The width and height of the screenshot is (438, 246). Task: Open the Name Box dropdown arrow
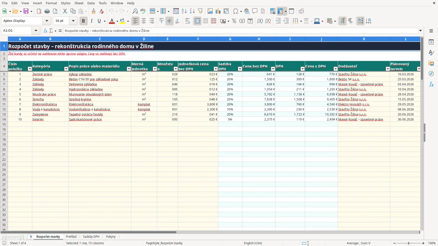(36, 31)
